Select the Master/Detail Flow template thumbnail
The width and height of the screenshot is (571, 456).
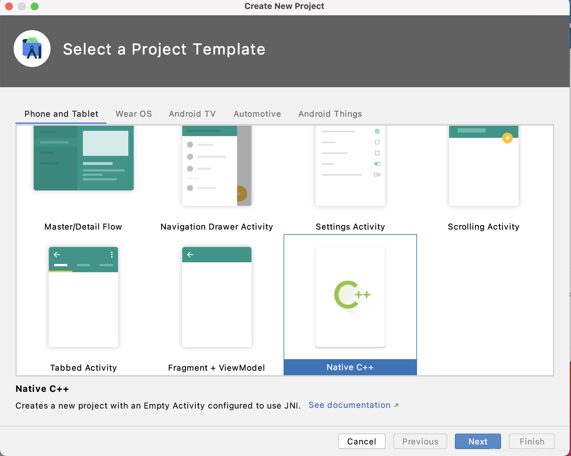pos(83,158)
